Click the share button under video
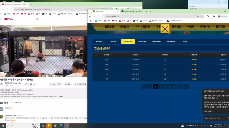The height and width of the screenshot is (128, 229). coord(67,84)
